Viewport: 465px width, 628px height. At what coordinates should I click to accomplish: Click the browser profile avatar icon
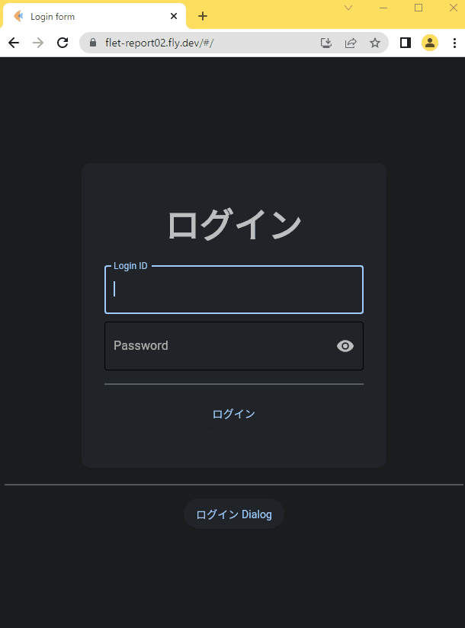point(430,43)
